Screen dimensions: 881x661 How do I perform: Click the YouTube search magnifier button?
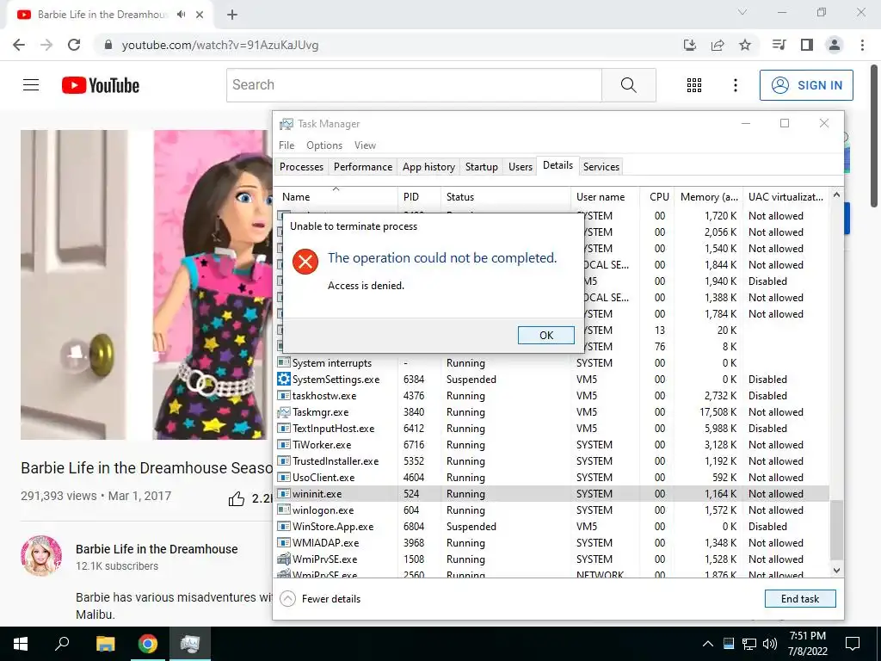(629, 85)
